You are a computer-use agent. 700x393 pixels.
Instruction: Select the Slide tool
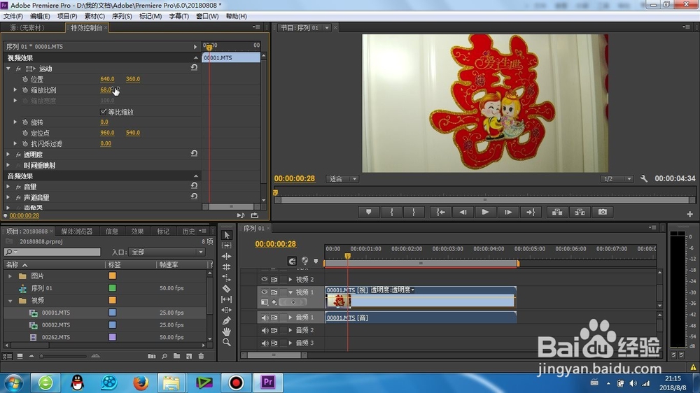pyautogui.click(x=226, y=310)
